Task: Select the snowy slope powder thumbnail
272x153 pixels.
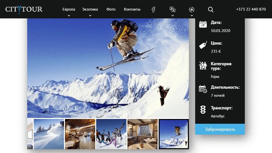Action: 49,134
